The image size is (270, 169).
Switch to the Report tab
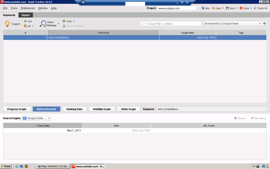pyautogui.click(x=26, y=15)
